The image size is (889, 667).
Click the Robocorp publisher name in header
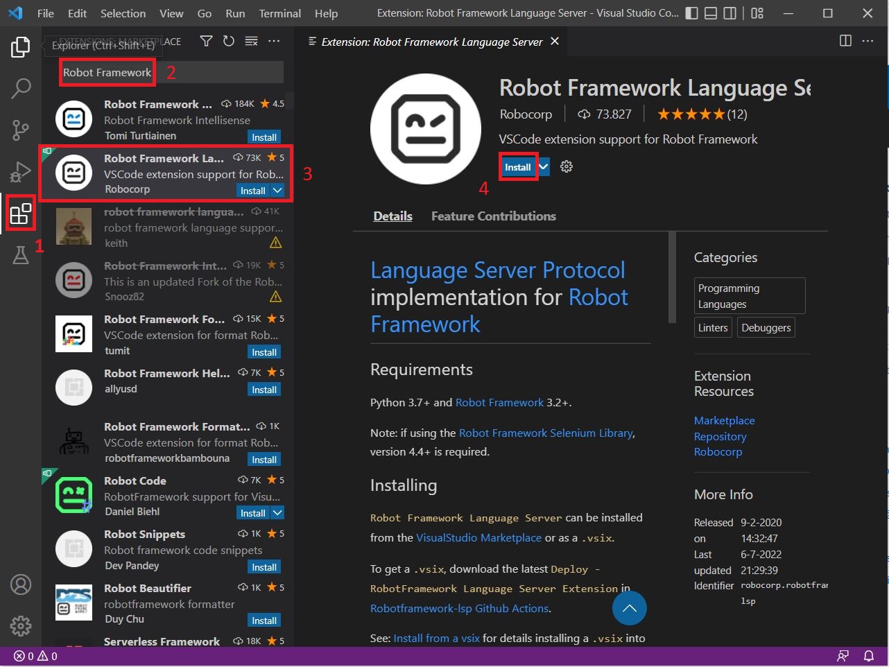click(x=526, y=114)
